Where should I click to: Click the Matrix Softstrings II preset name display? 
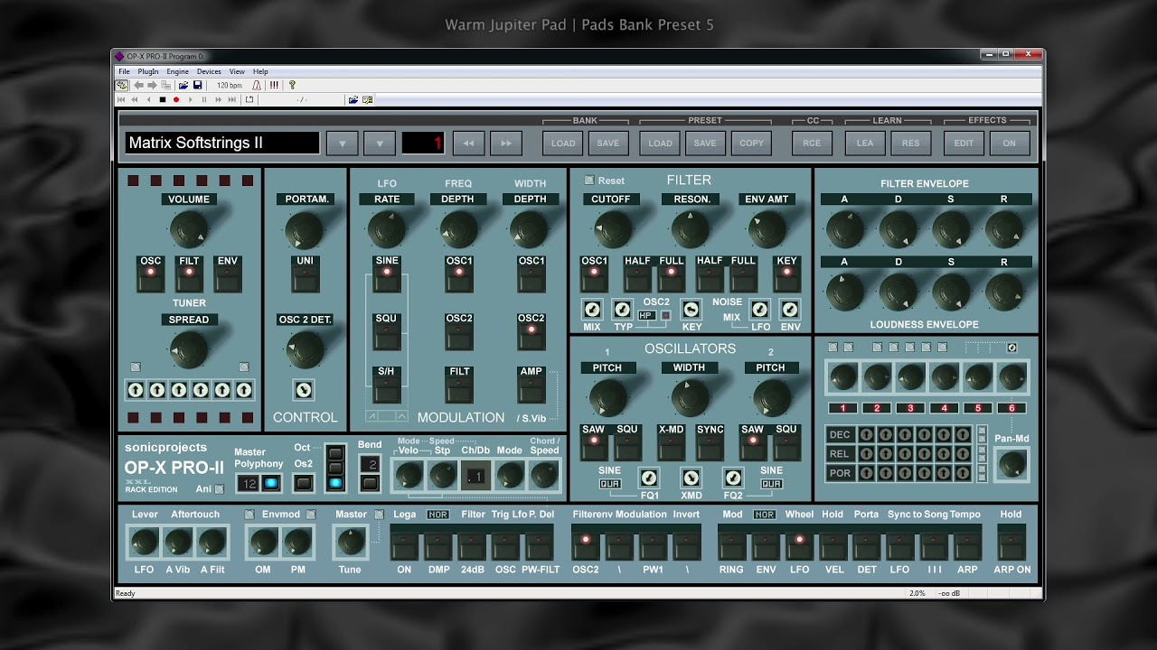pyautogui.click(x=222, y=143)
